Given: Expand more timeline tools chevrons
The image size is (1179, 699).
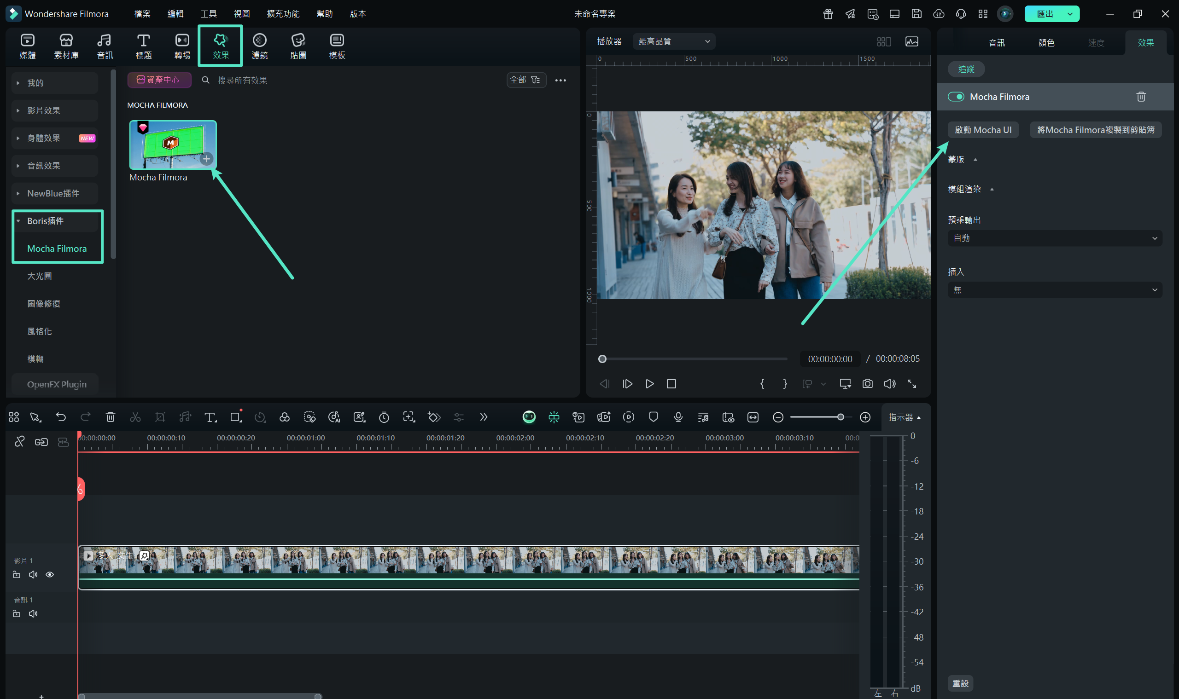Looking at the screenshot, I should pyautogui.click(x=483, y=417).
